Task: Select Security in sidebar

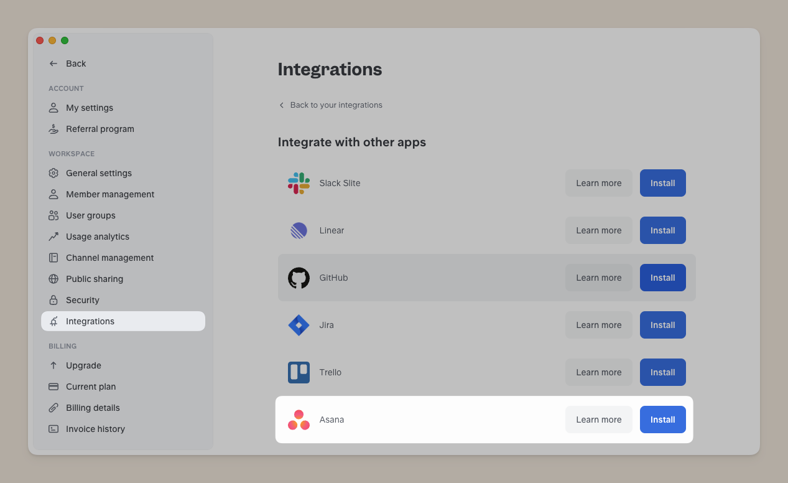Action: pyautogui.click(x=123, y=300)
